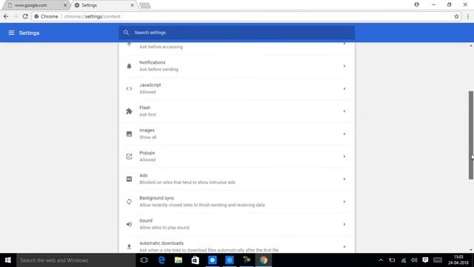This screenshot has height=267, width=474.
Task: Open the Notifications label
Action: 153,62
